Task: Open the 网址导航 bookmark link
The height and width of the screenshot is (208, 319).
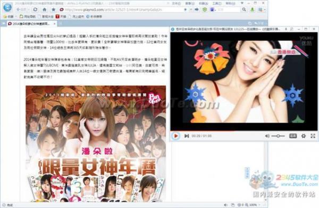Action: 28,16
